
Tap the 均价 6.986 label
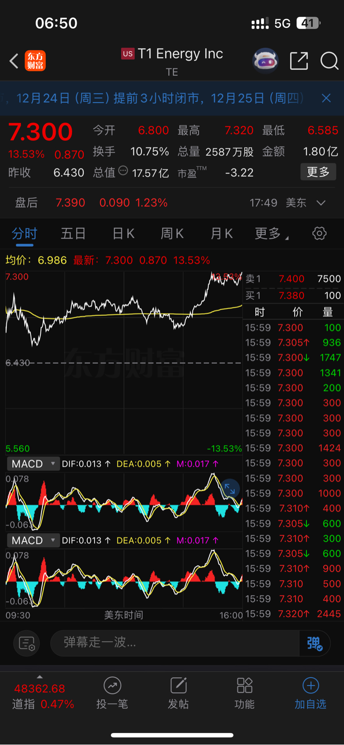36,260
